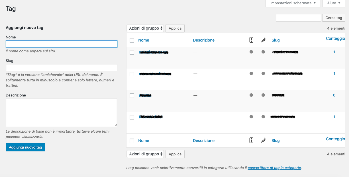Click the SEO traffic light icon in table footer

(x=251, y=140)
